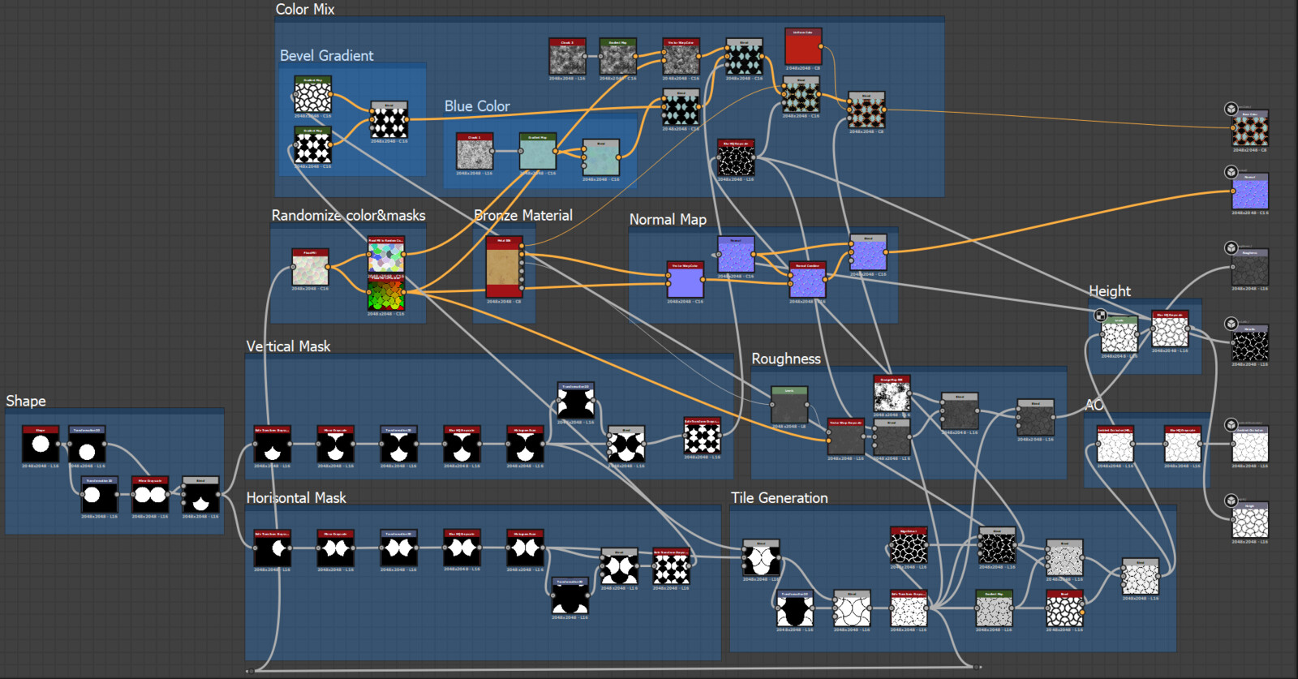Click the AO frame title

pos(1094,404)
